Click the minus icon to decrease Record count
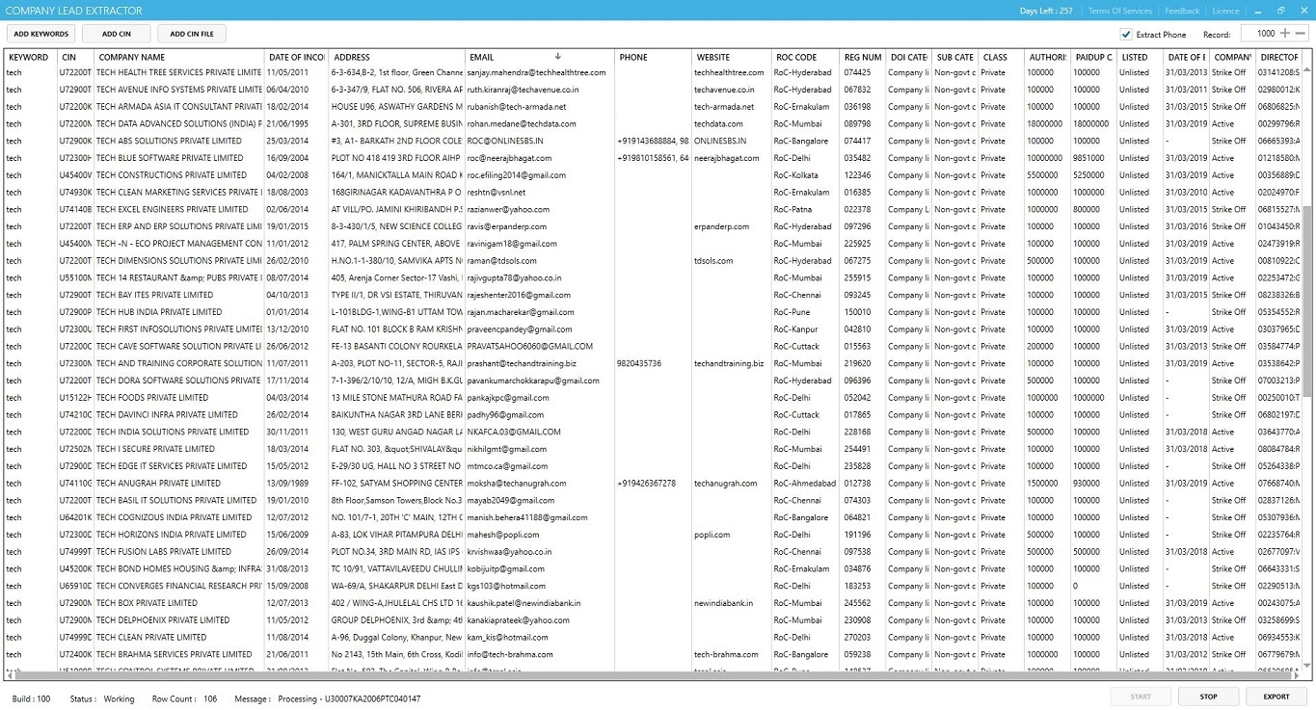Viewport: 1316px width, 710px height. 1301,34
